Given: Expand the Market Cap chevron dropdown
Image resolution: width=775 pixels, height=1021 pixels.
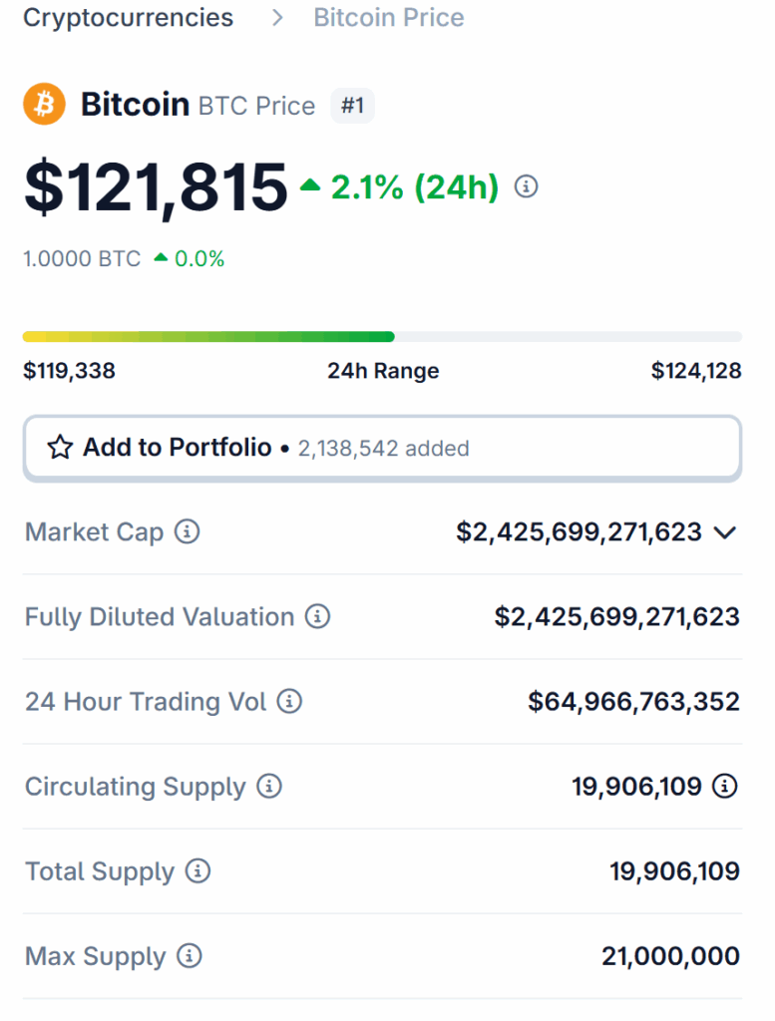Looking at the screenshot, I should pos(725,532).
